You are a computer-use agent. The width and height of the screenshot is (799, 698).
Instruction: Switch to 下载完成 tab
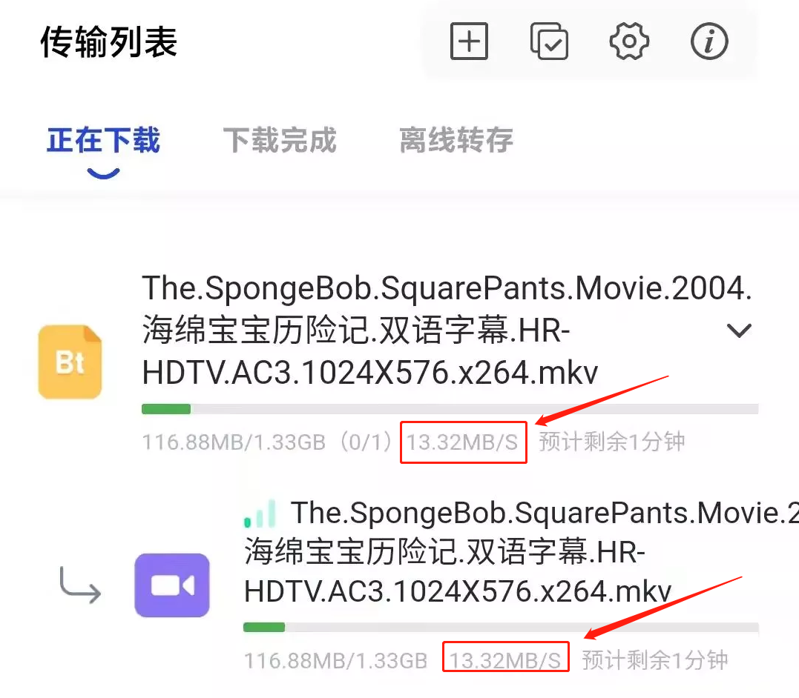tap(280, 141)
